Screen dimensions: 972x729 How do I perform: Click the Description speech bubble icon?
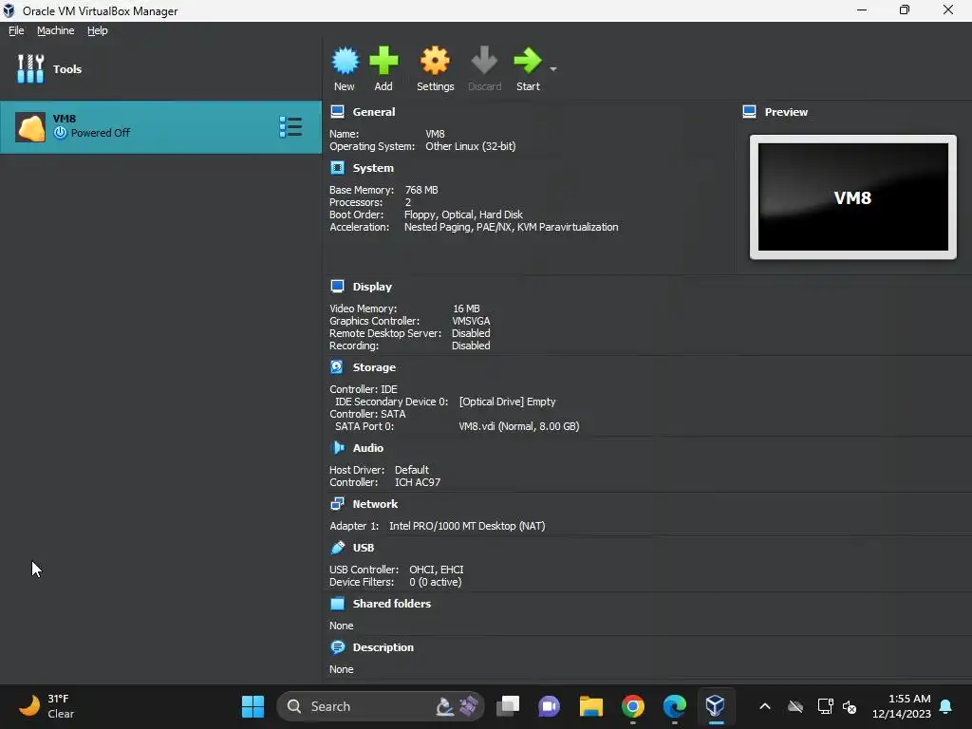[x=337, y=647]
